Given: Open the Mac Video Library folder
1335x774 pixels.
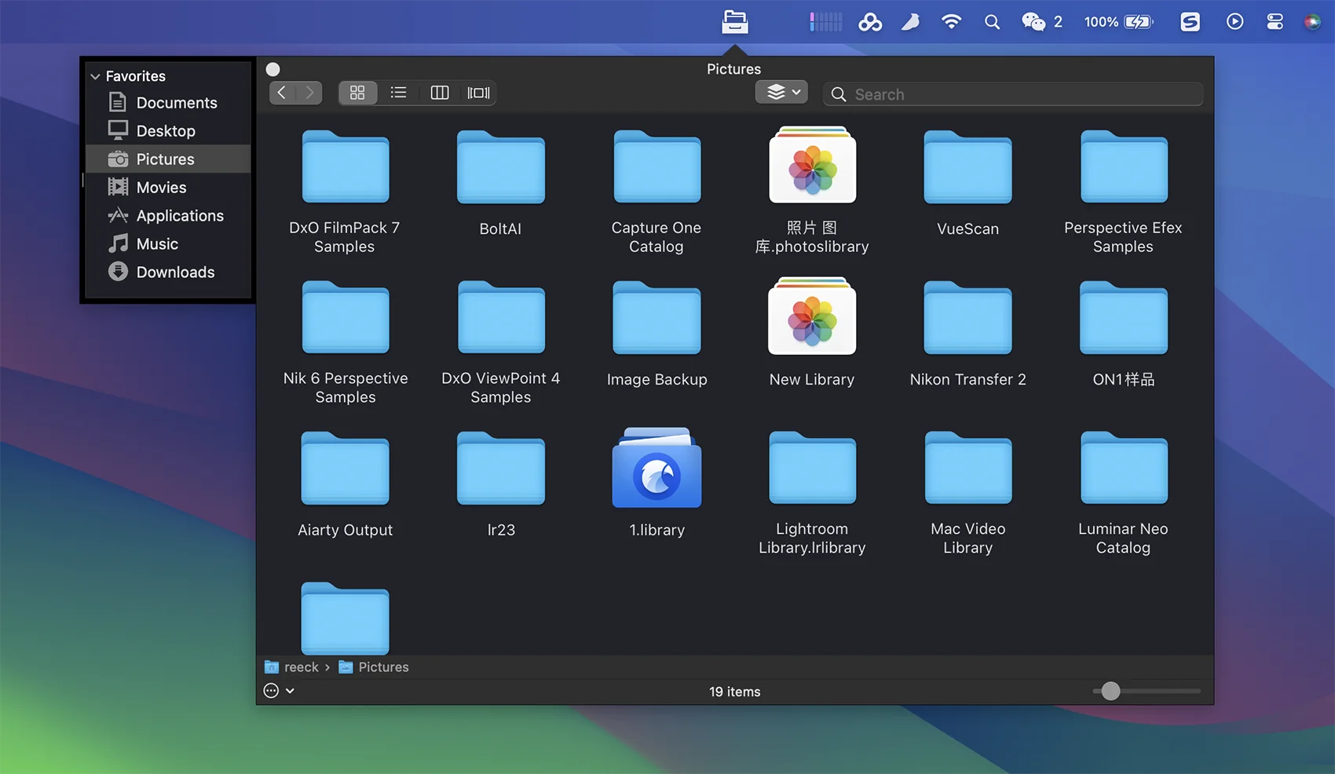Looking at the screenshot, I should 967,468.
